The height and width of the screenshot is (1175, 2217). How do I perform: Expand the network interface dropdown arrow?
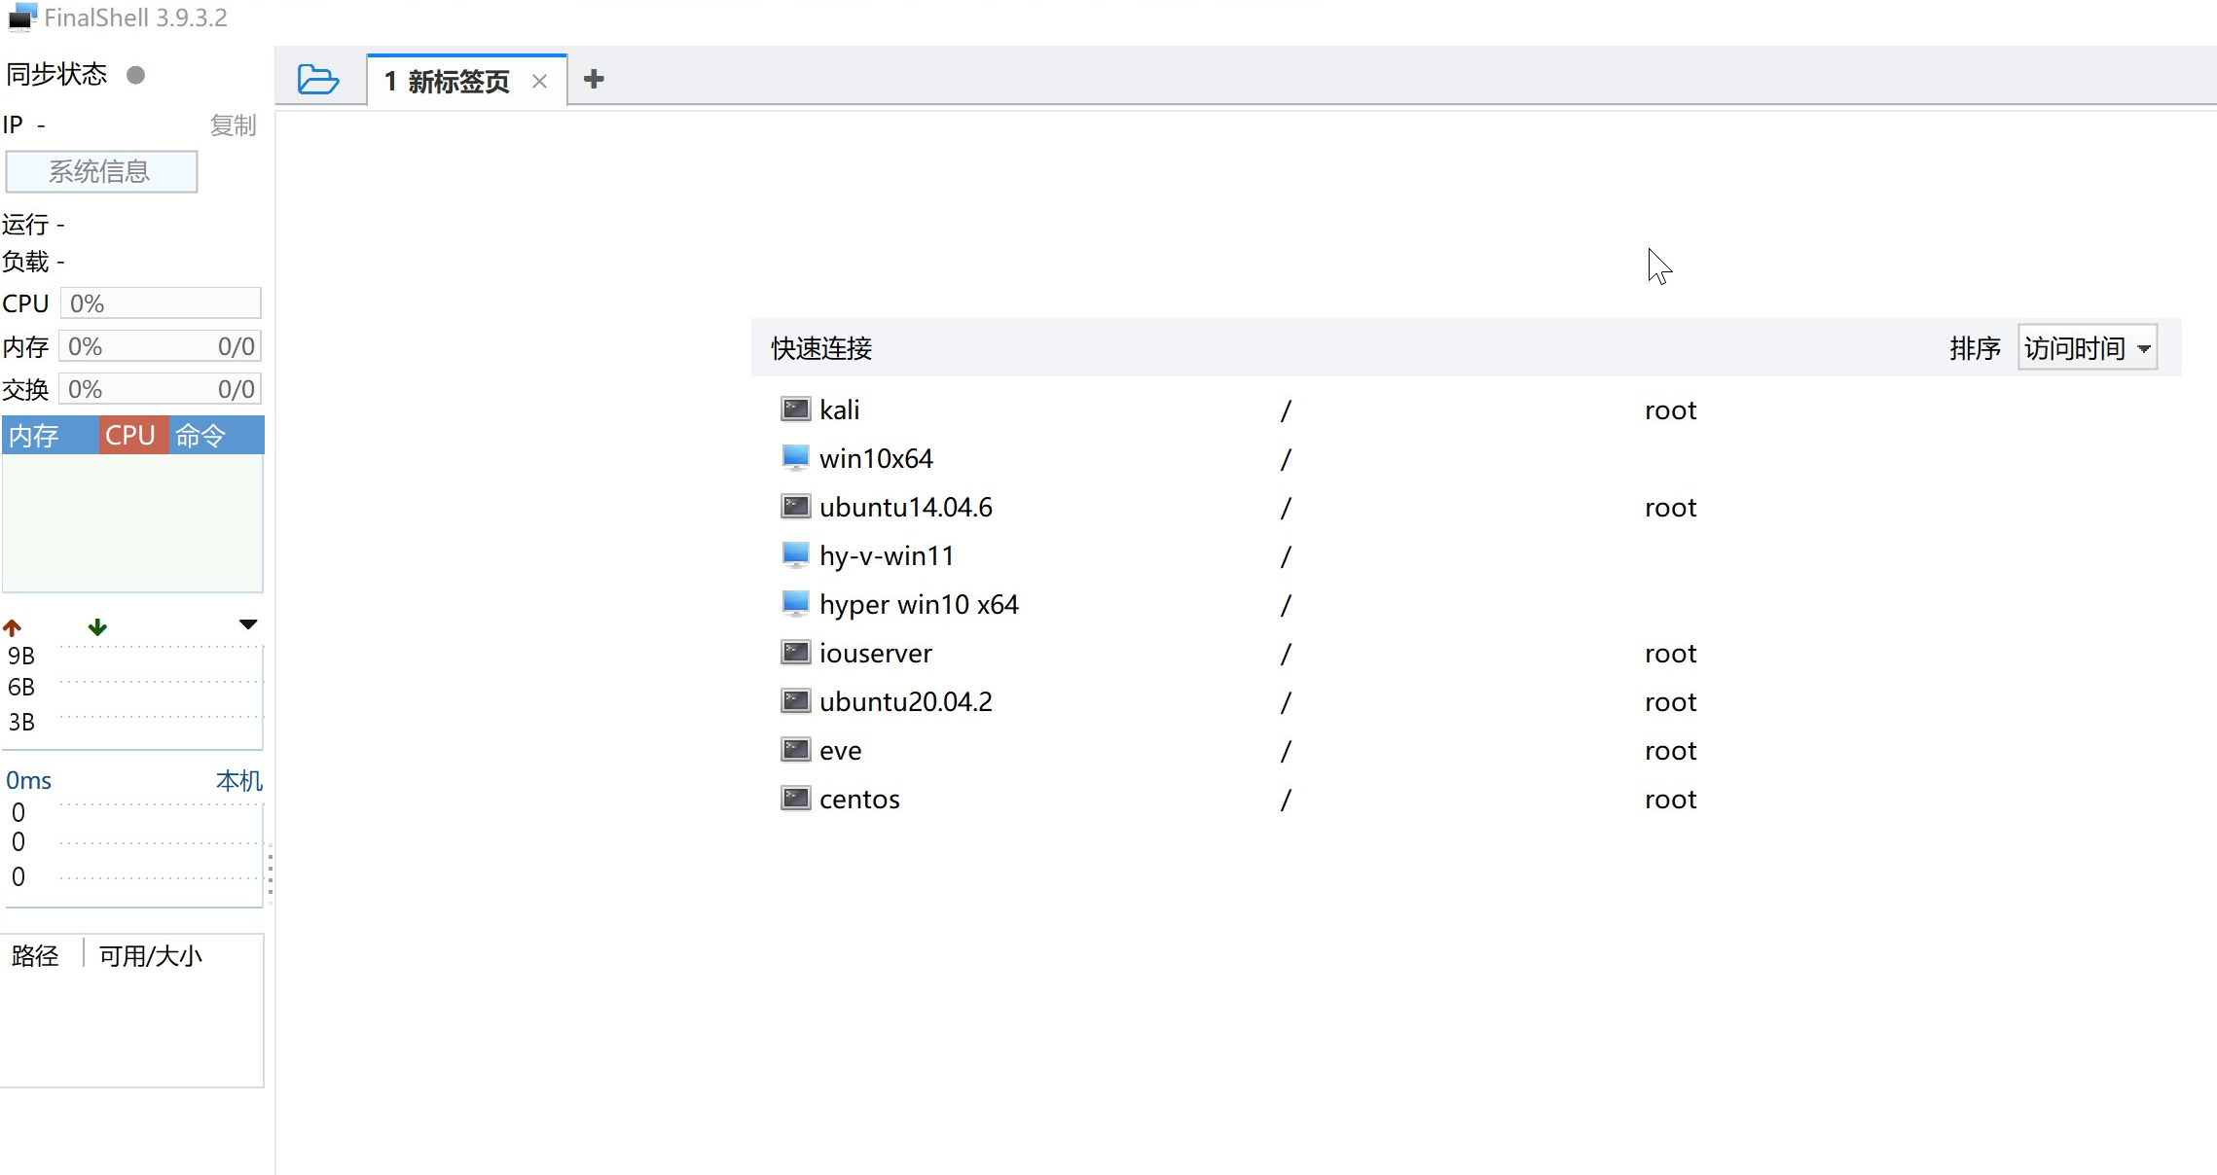(248, 624)
